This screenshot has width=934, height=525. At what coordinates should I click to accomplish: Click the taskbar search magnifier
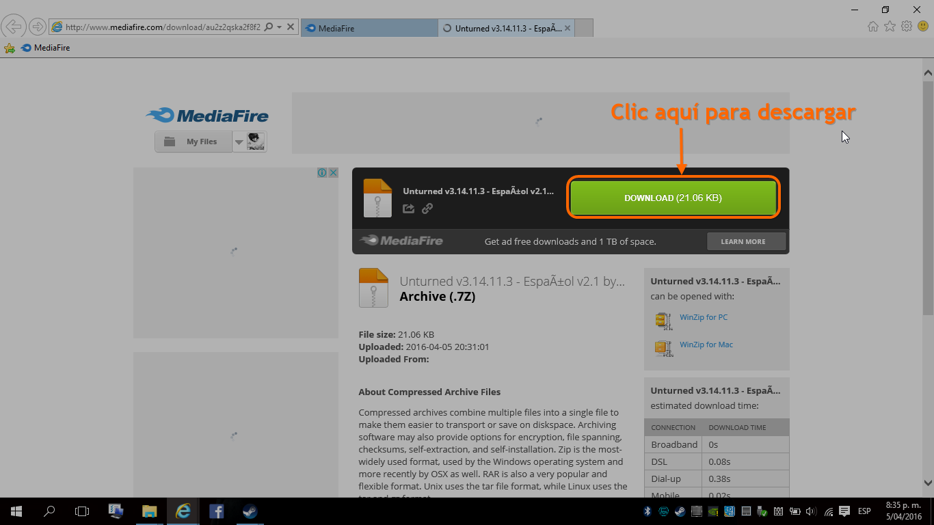[x=49, y=511]
